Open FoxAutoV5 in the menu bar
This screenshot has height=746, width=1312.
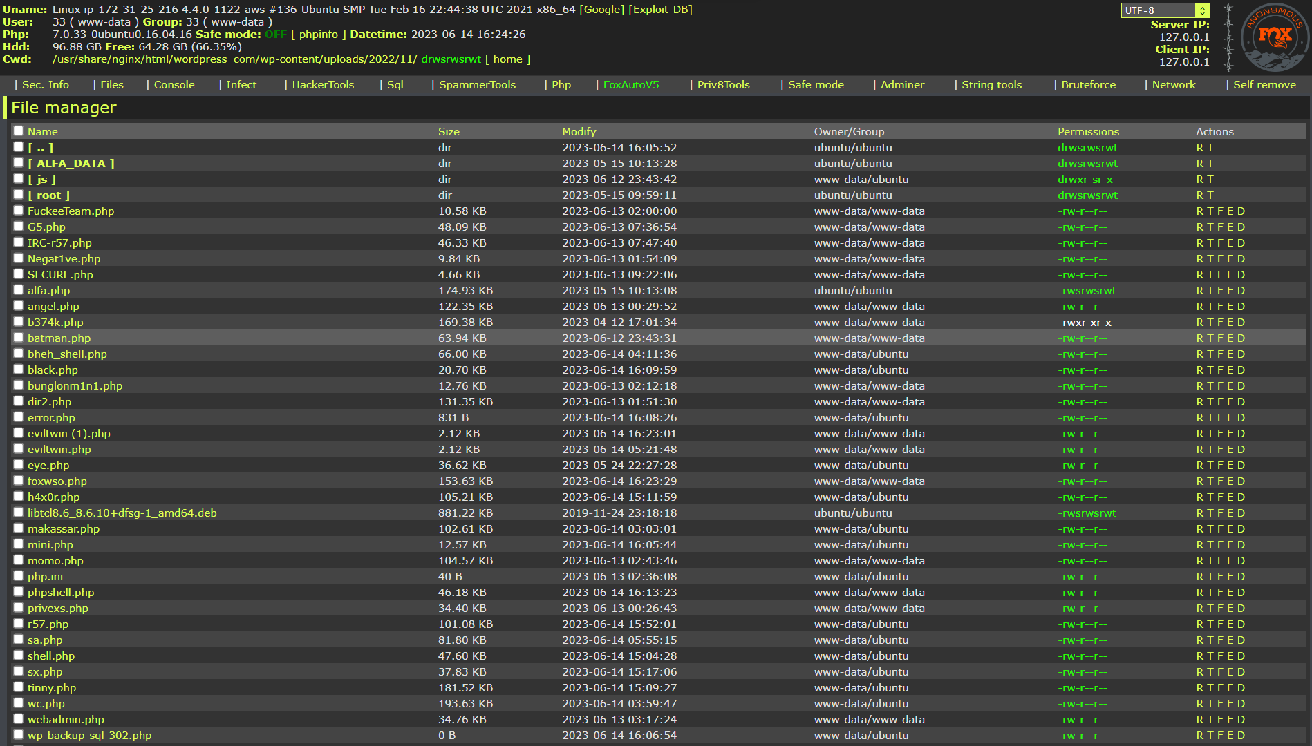(x=631, y=85)
